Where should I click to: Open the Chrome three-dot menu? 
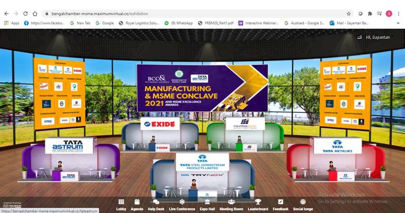399,13
